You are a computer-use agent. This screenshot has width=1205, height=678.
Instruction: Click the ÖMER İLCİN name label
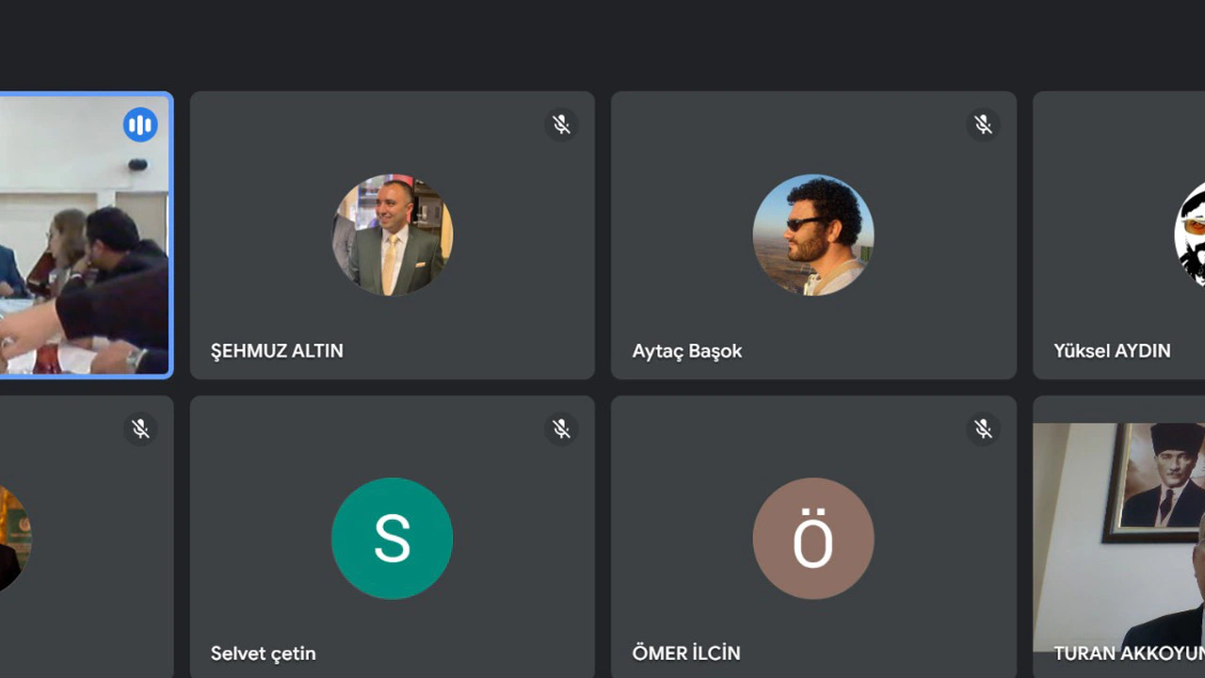686,654
